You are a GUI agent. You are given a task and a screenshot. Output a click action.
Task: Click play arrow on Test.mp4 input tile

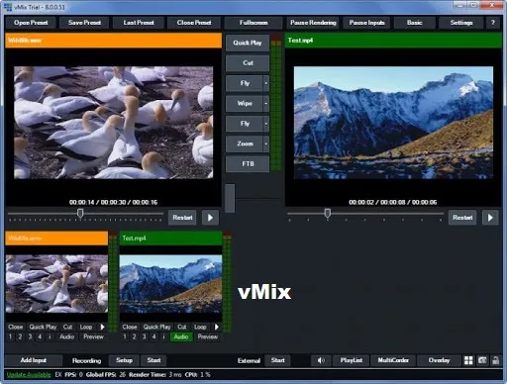coord(217,327)
